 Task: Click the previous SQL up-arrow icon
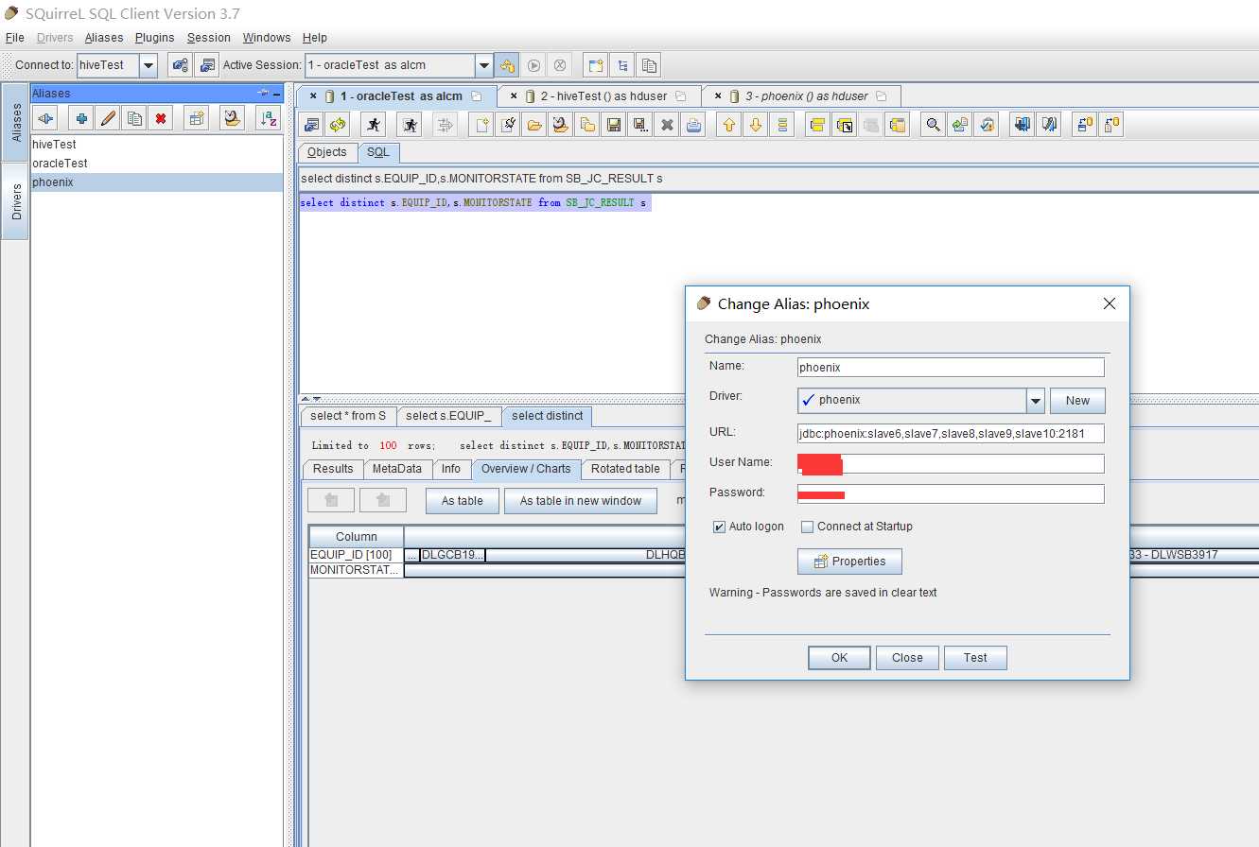[728, 125]
